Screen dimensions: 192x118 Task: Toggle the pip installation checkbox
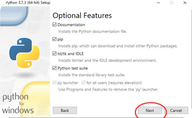(55, 39)
